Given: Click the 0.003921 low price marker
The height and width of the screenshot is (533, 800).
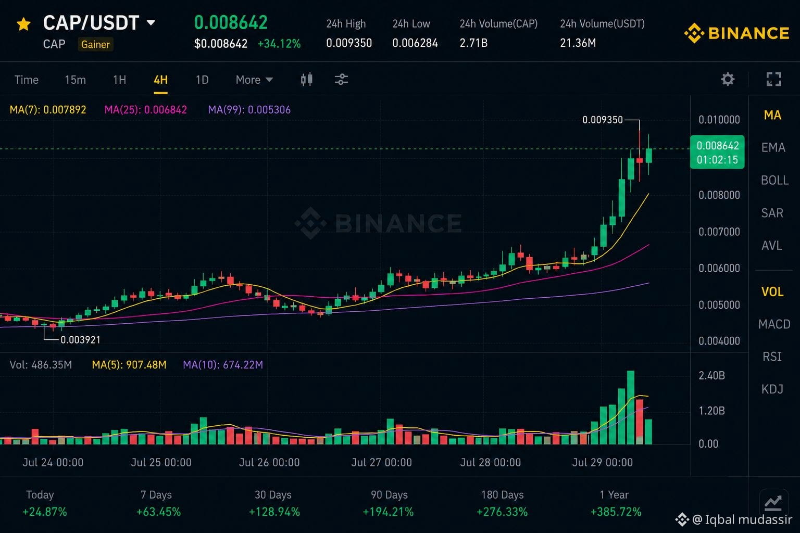Looking at the screenshot, I should [x=80, y=340].
